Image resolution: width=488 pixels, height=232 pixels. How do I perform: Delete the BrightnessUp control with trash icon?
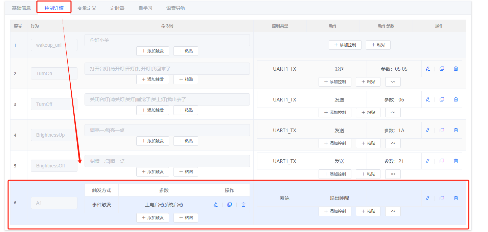point(456,130)
